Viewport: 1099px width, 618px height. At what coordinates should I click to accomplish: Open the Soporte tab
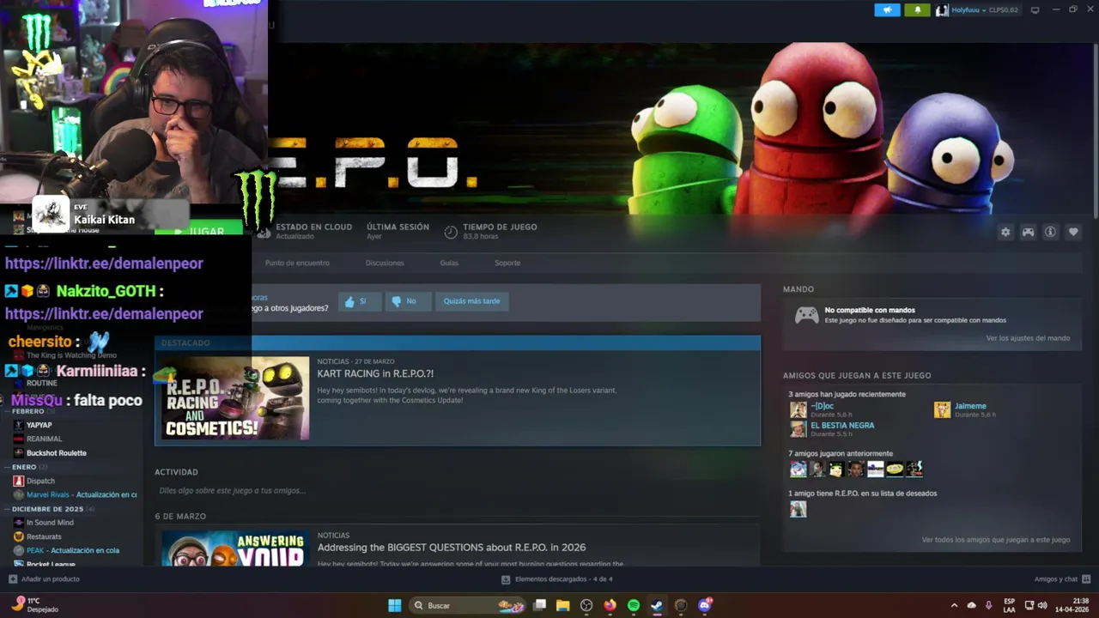pos(507,263)
